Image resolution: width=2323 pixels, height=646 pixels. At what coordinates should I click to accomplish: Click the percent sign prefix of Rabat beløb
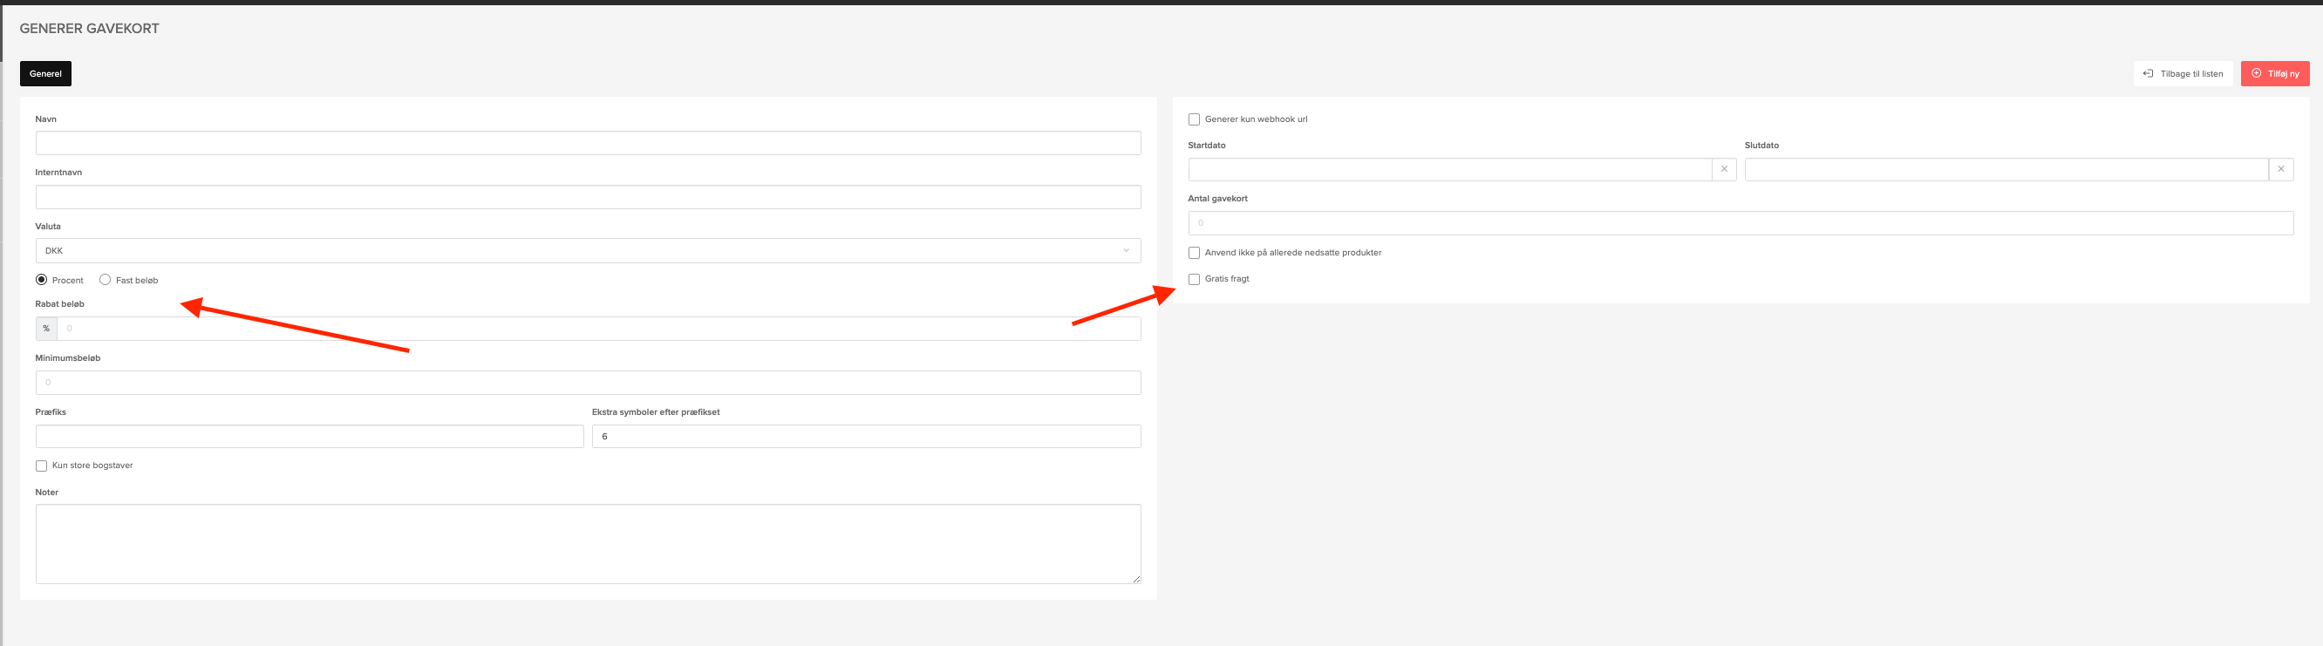click(46, 329)
